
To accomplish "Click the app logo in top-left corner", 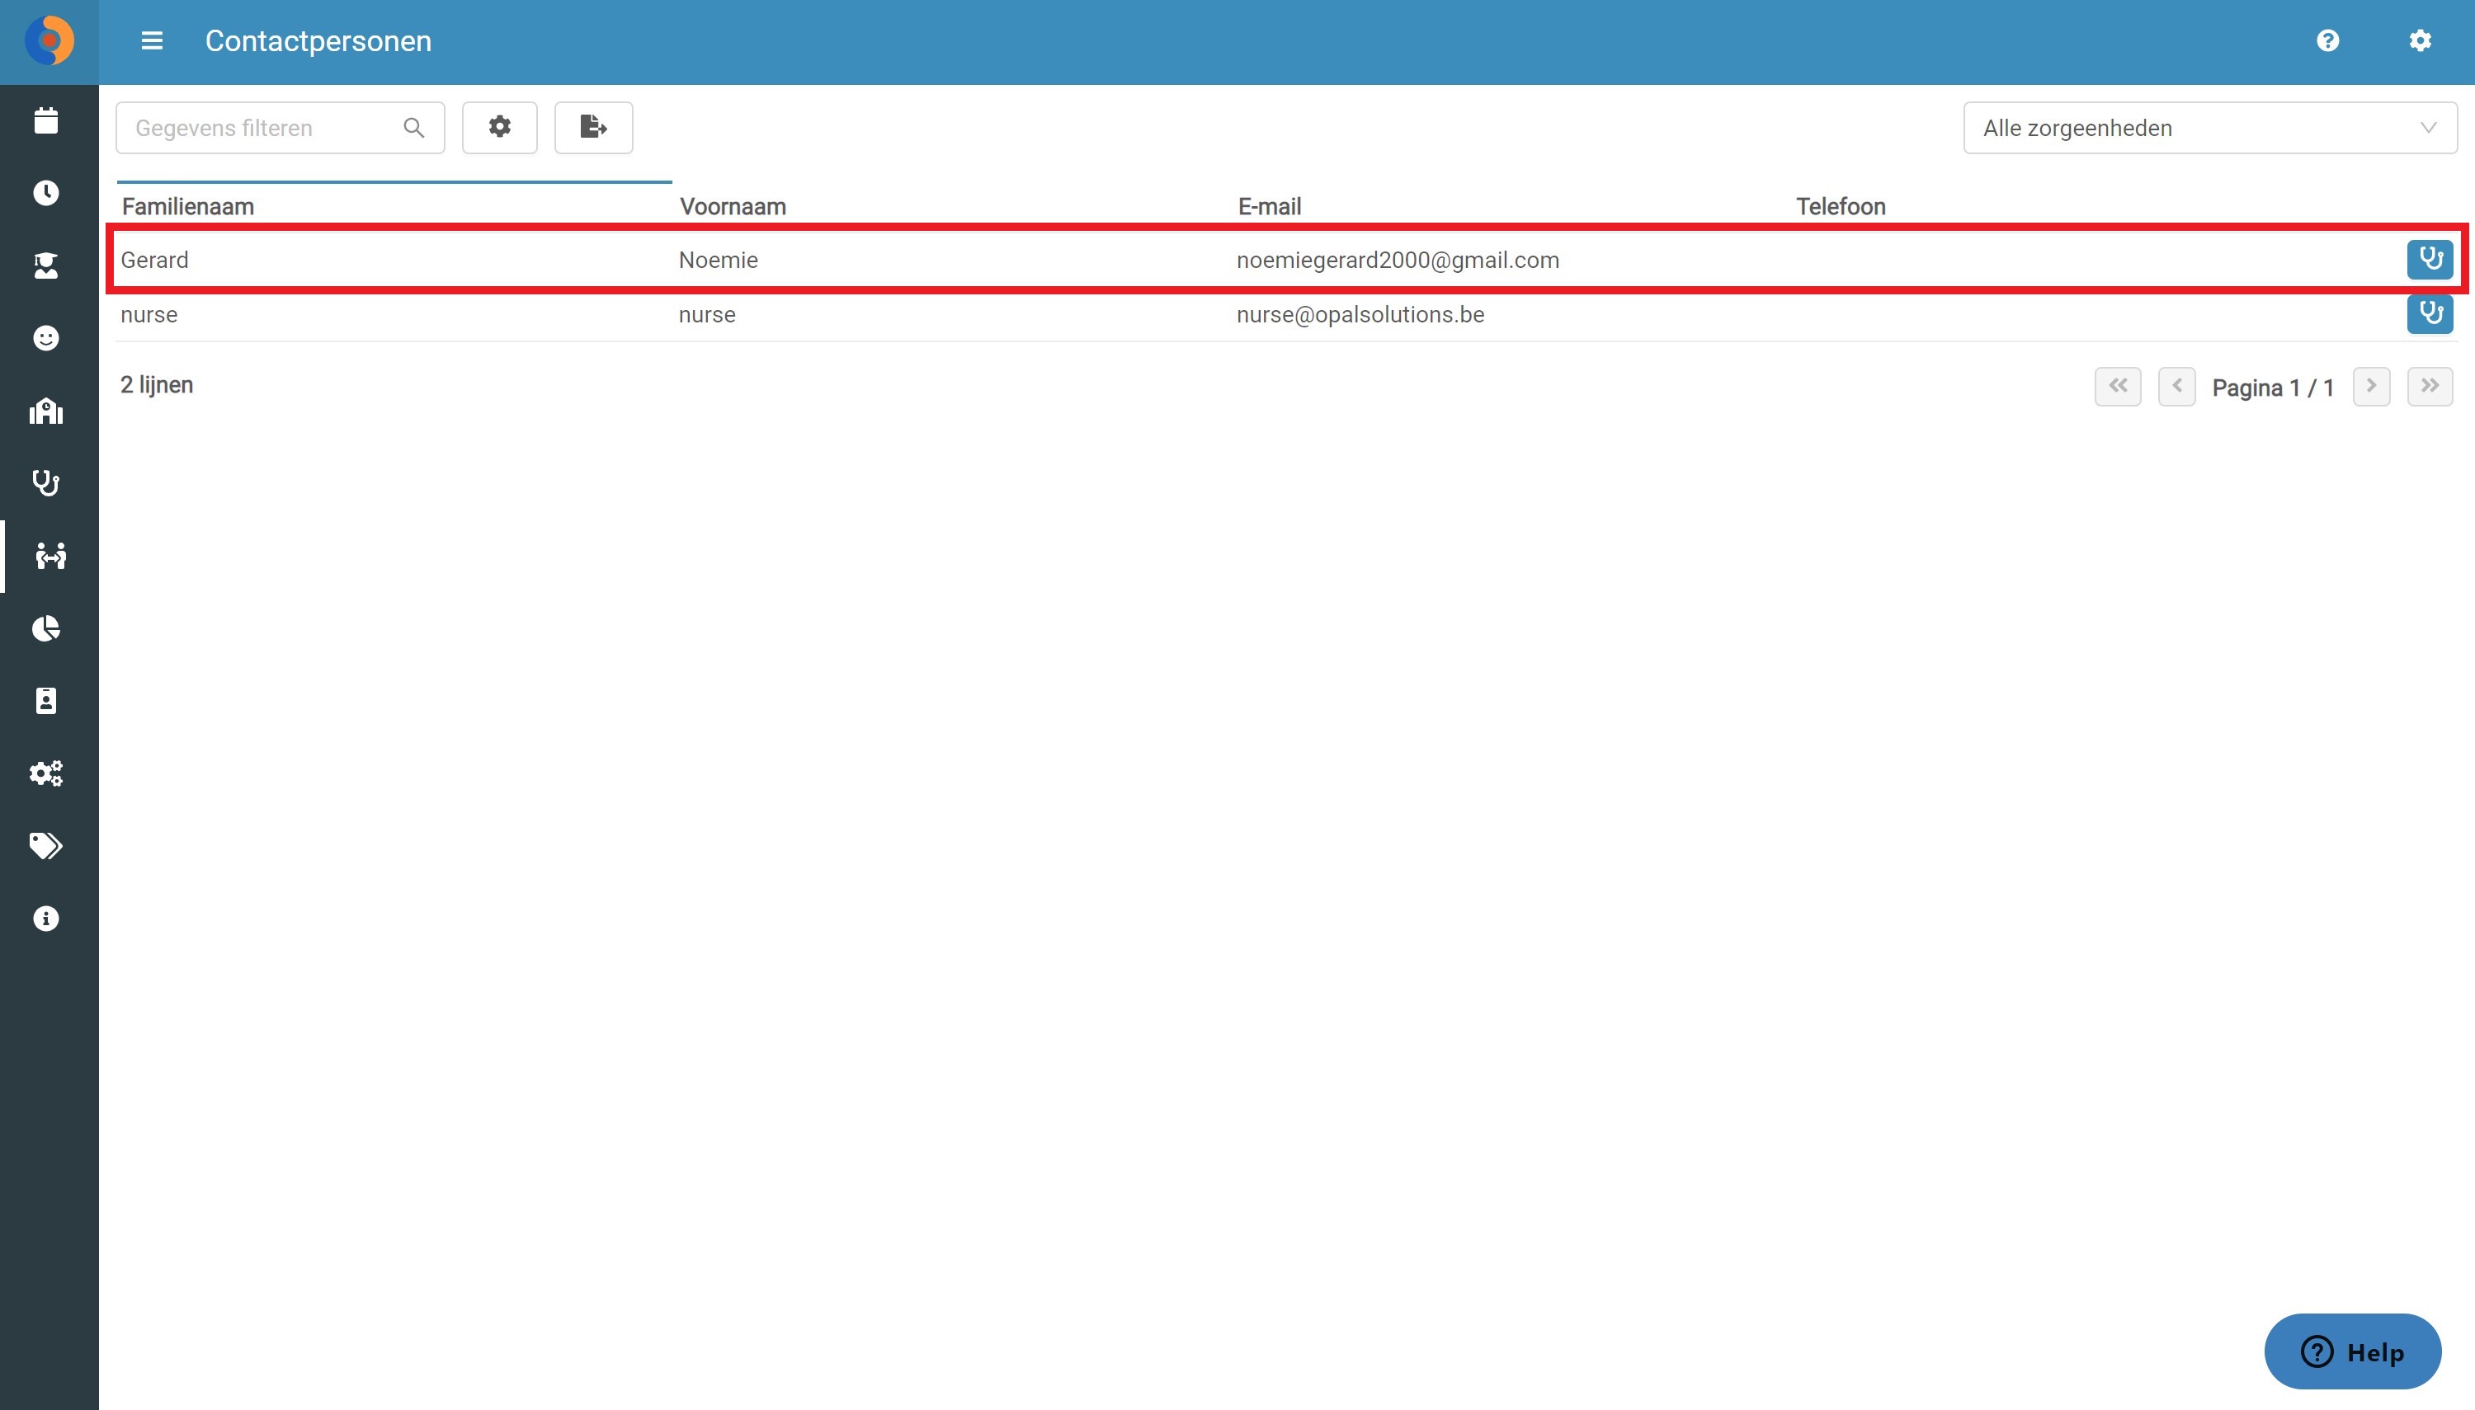I will pyautogui.click(x=49, y=40).
